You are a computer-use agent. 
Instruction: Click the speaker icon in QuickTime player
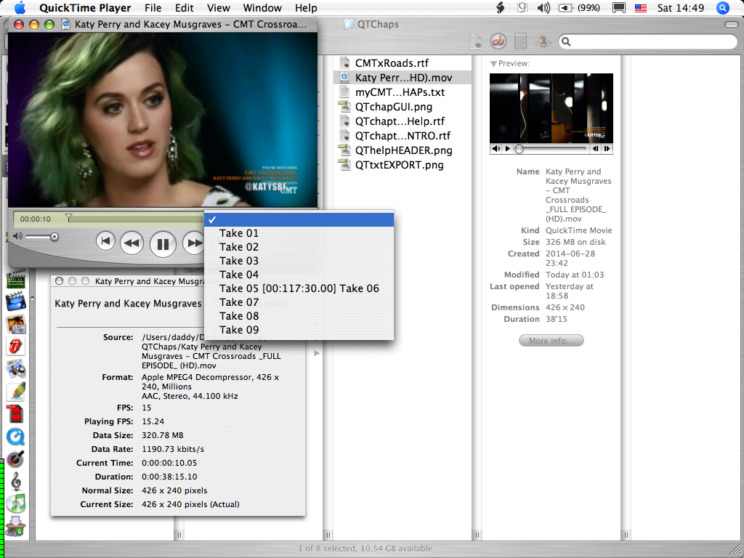[x=17, y=236]
